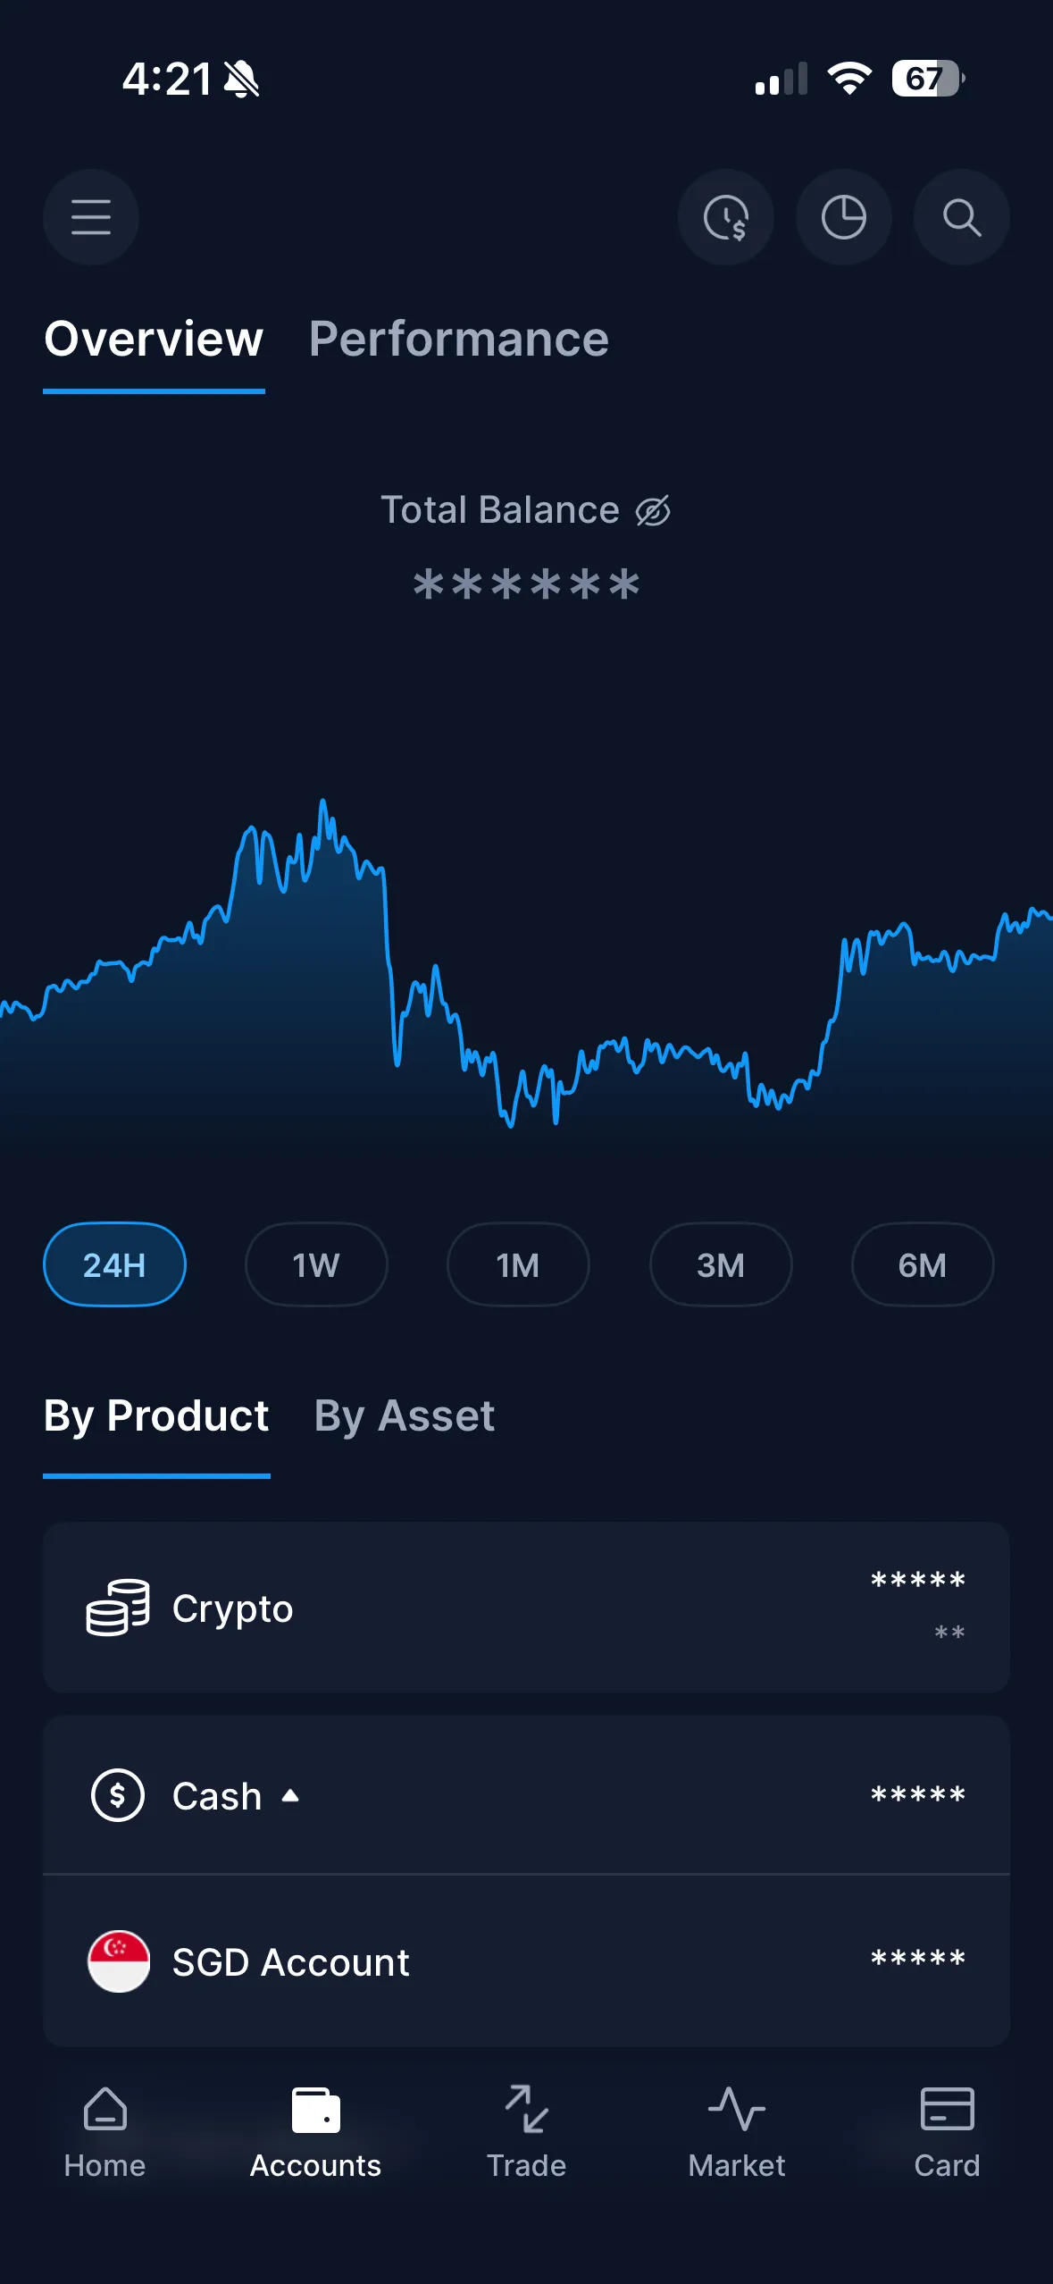Open the Crypto product row

point(526,1608)
